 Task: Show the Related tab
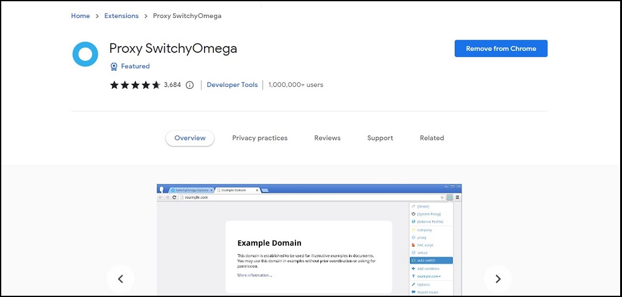tap(432, 138)
